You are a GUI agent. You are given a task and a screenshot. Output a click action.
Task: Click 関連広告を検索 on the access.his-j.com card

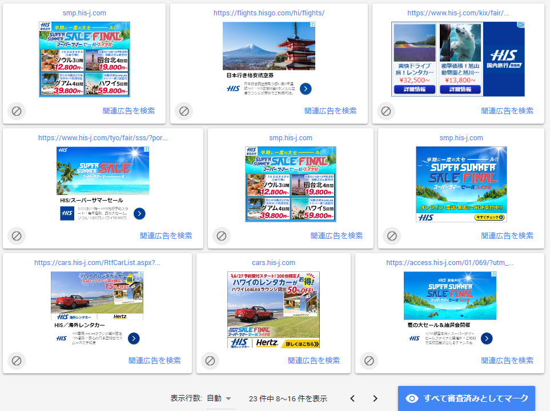point(507,361)
